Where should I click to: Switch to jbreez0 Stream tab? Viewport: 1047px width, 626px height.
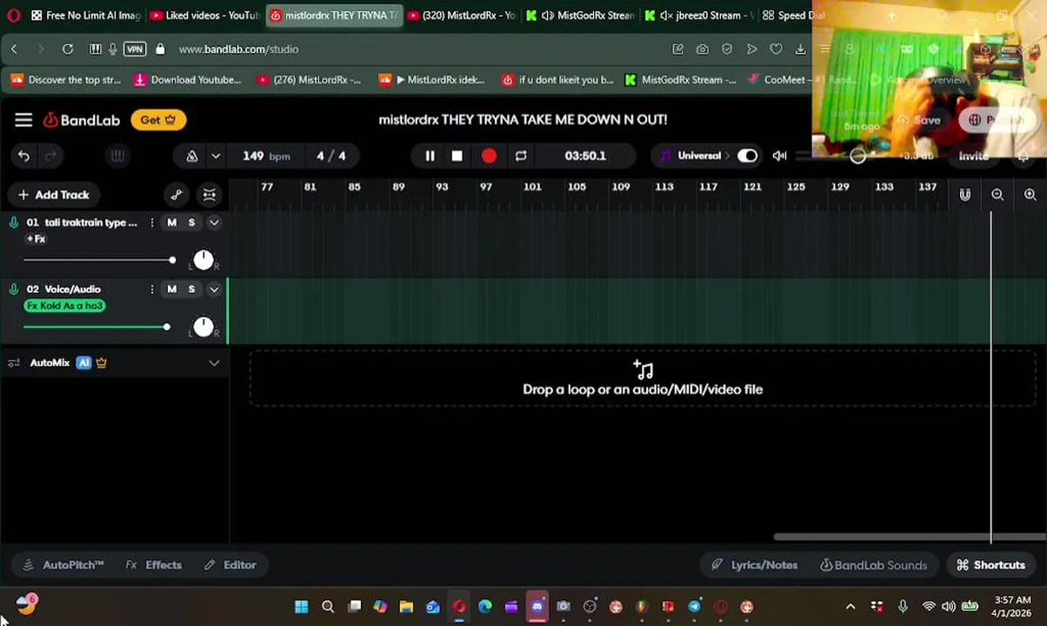pyautogui.click(x=699, y=16)
